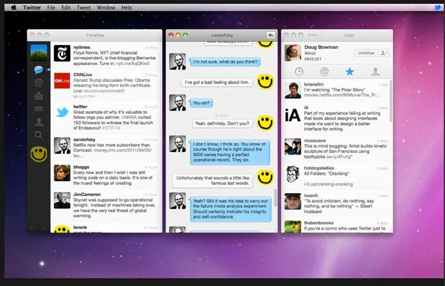Open the File menu
The height and width of the screenshot is (286, 445).
click(51, 8)
